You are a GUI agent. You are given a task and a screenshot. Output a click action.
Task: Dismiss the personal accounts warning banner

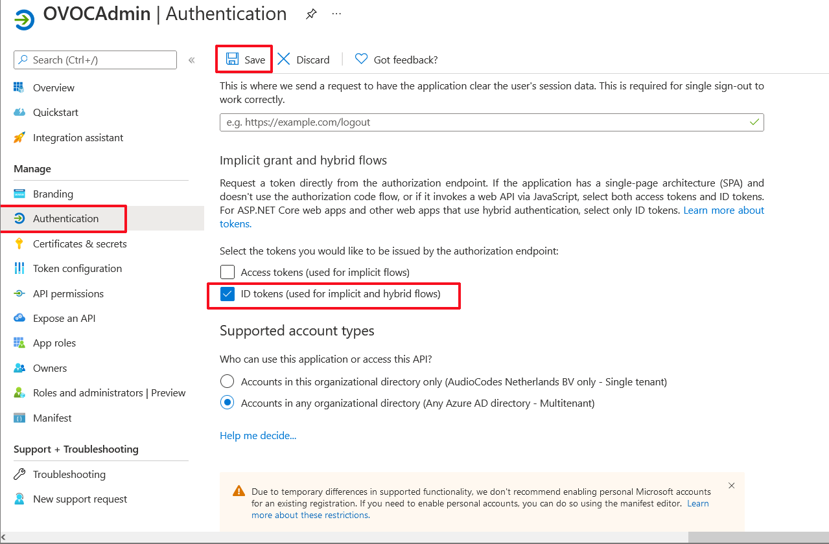tap(731, 486)
